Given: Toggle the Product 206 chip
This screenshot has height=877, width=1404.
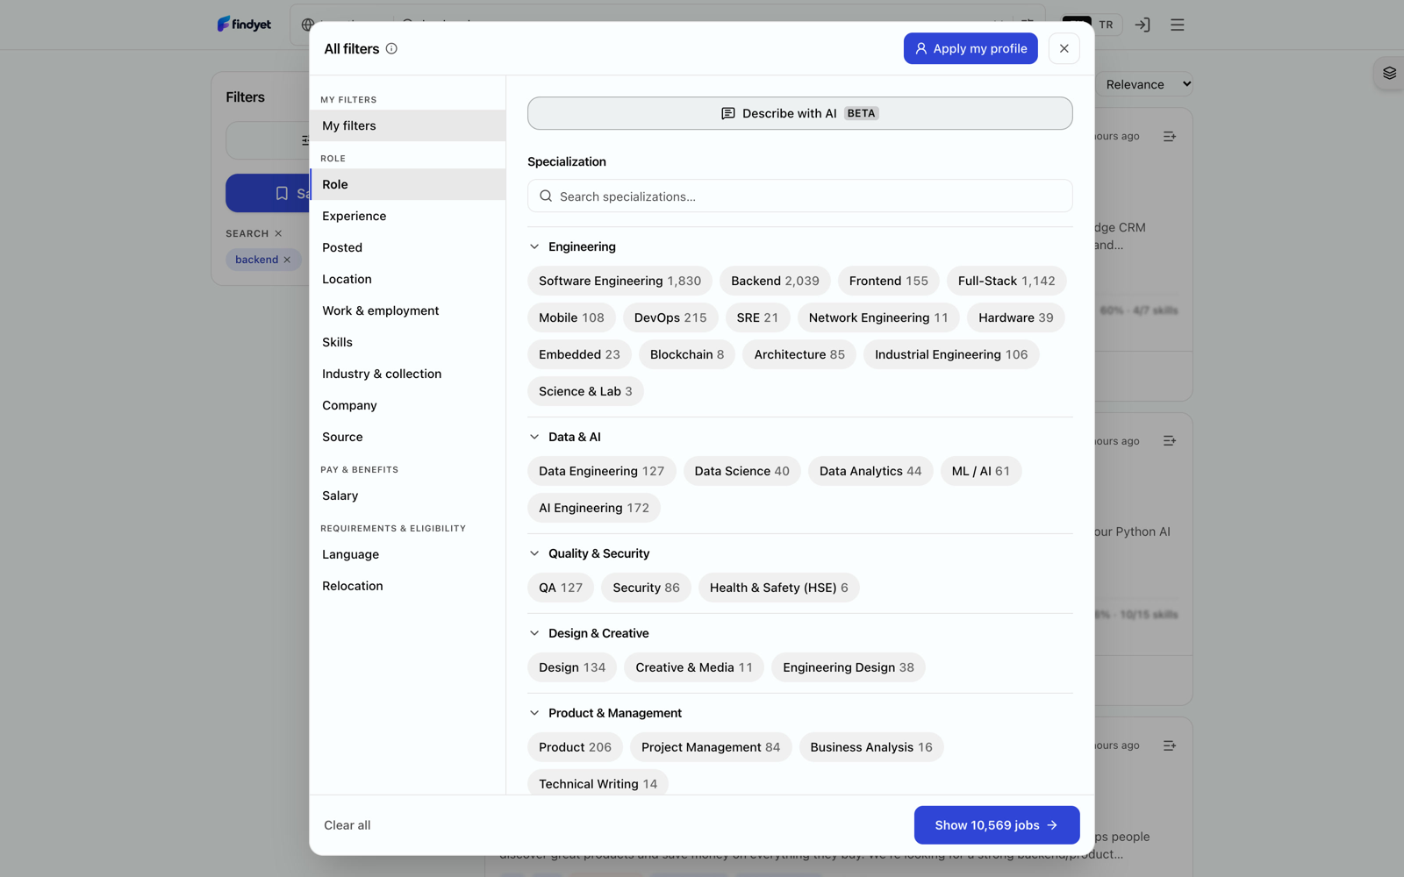Looking at the screenshot, I should coord(575,747).
